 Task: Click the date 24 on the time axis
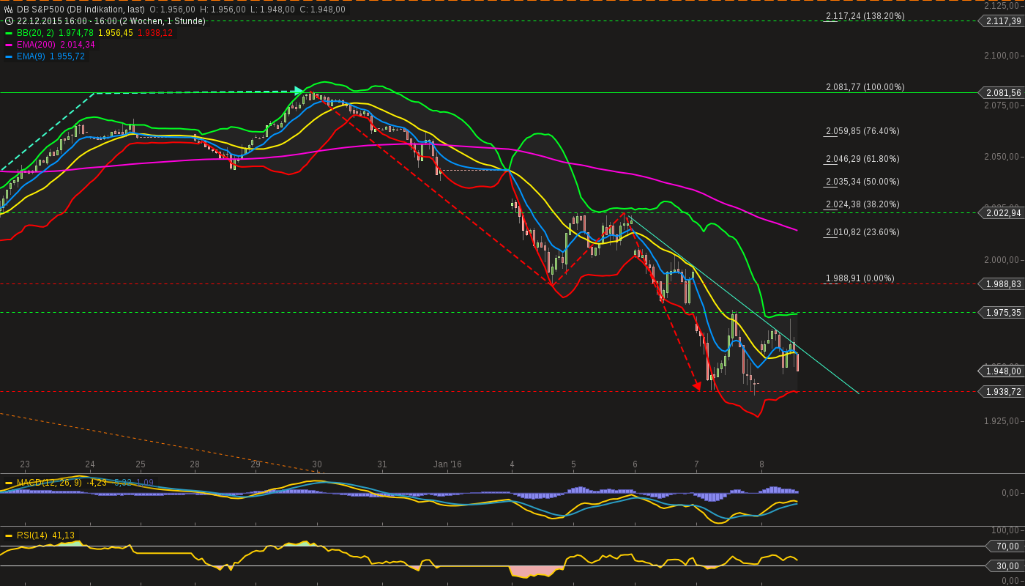click(90, 464)
